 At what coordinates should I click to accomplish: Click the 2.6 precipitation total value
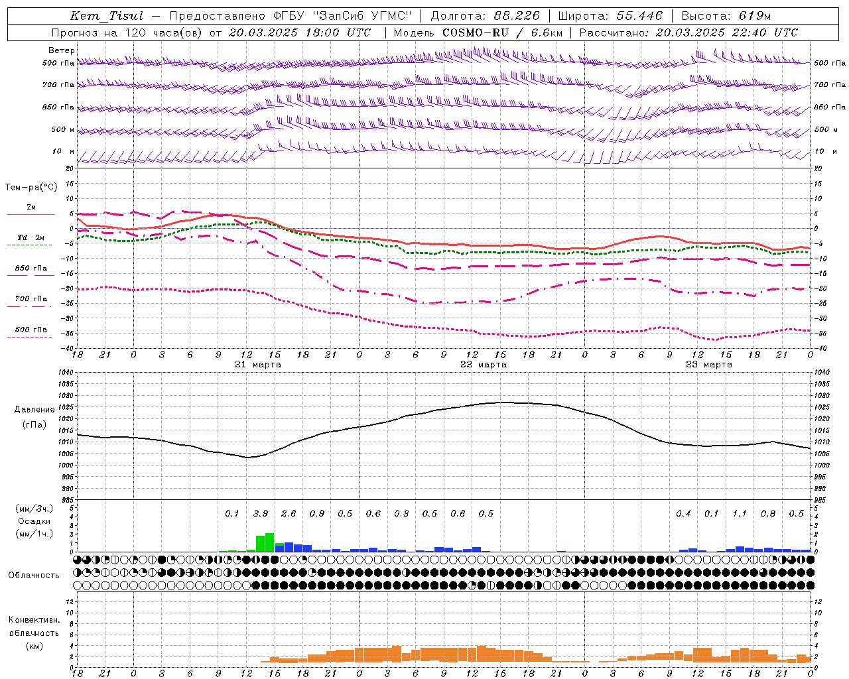(x=289, y=514)
